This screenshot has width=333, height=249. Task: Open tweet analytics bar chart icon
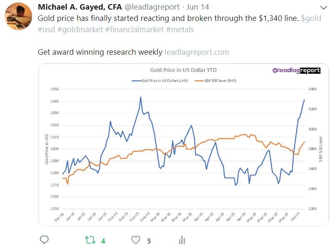(182, 240)
